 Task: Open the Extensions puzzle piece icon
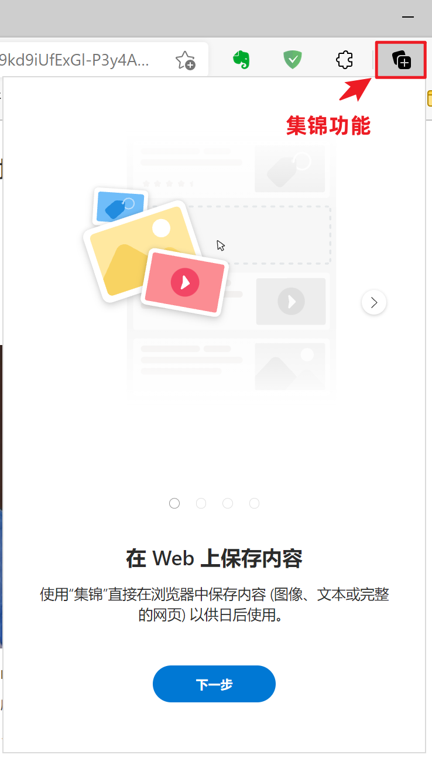tap(344, 60)
